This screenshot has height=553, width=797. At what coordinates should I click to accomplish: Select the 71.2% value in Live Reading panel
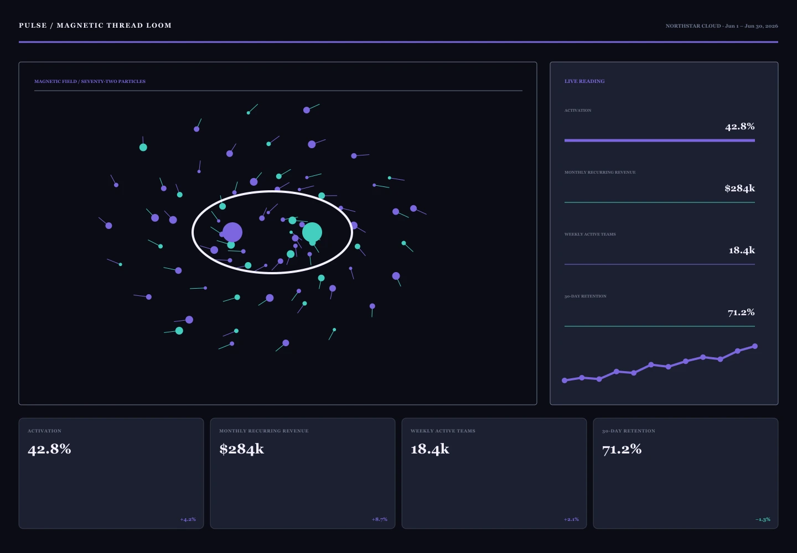tap(741, 312)
